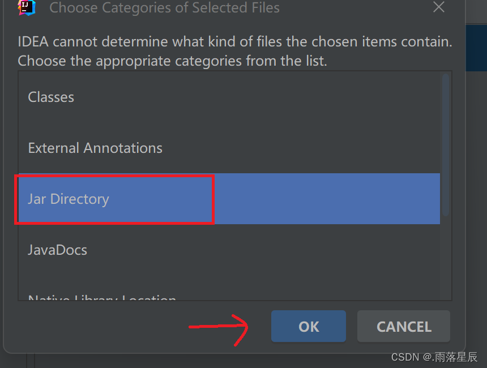The image size is (487, 368).
Task: Click the IntelliJ IDEA logo icon
Action: (x=27, y=7)
